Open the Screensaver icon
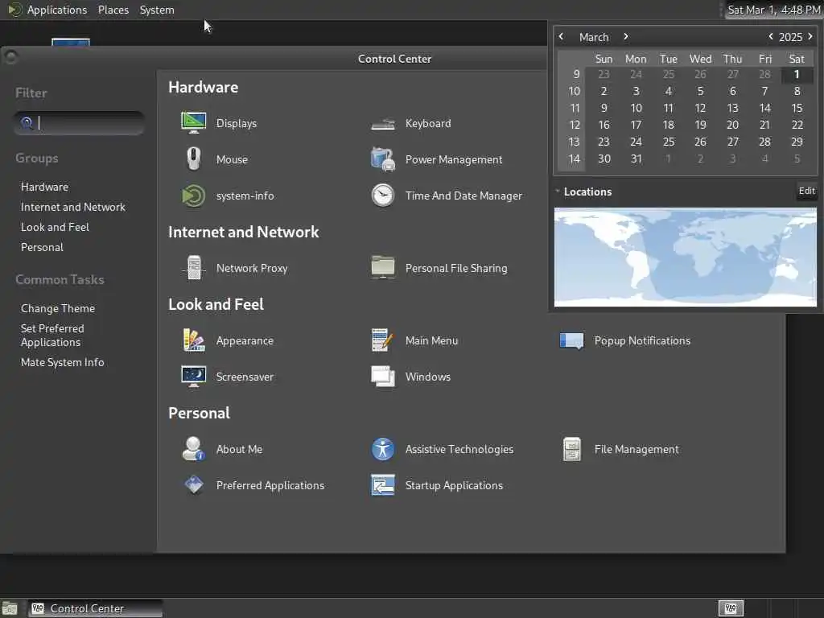The width and height of the screenshot is (824, 618). pyautogui.click(x=193, y=377)
